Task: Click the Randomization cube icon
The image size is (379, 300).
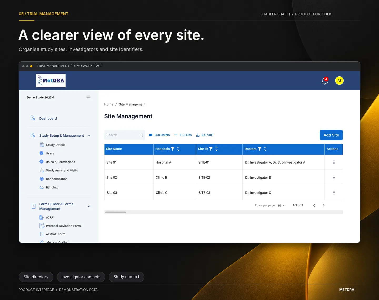Action: pos(42,179)
